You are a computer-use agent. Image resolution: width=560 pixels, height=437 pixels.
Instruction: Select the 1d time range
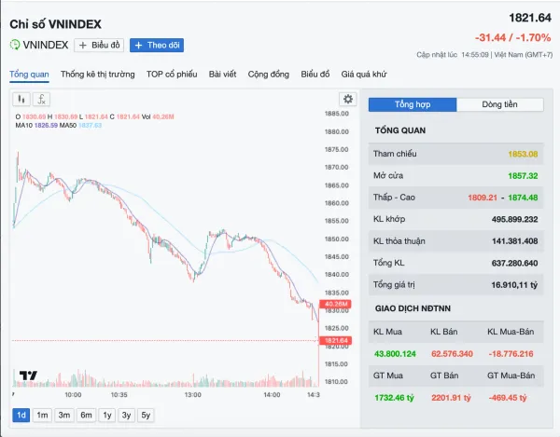coord(21,415)
